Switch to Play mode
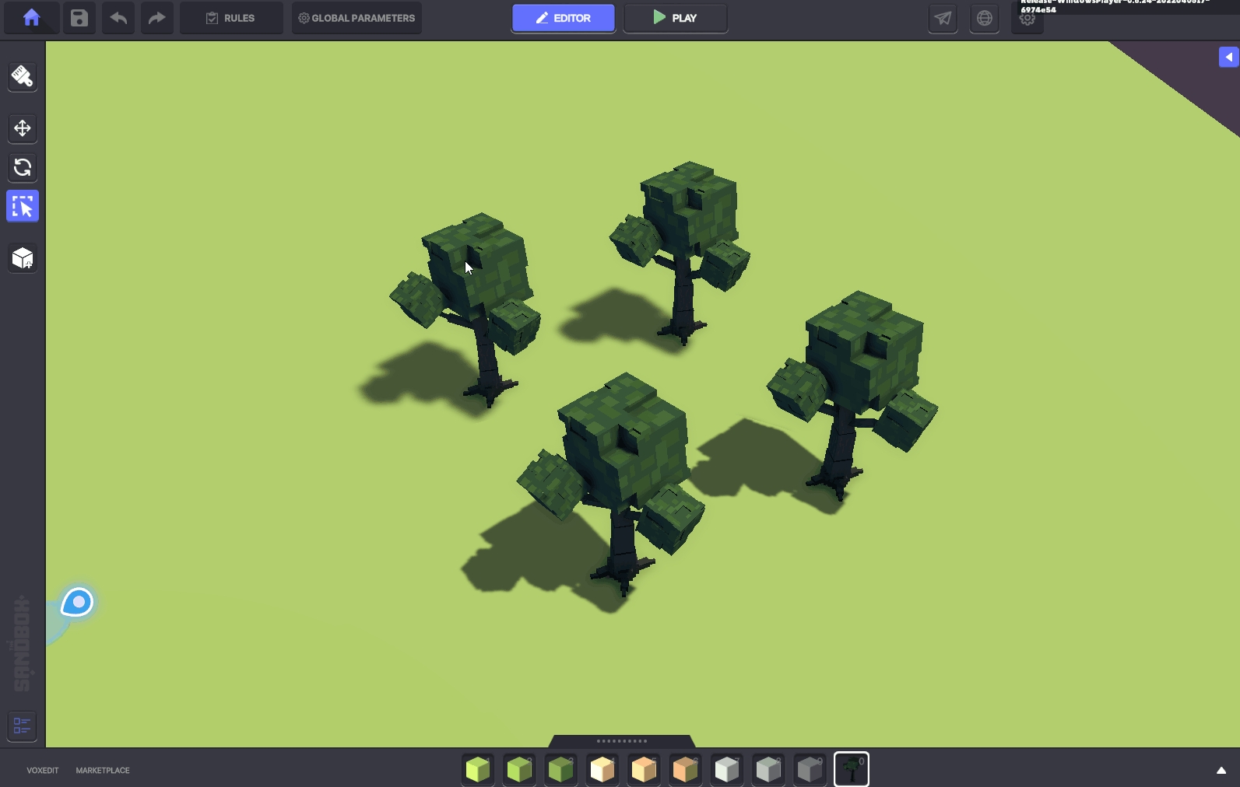 pos(675,18)
